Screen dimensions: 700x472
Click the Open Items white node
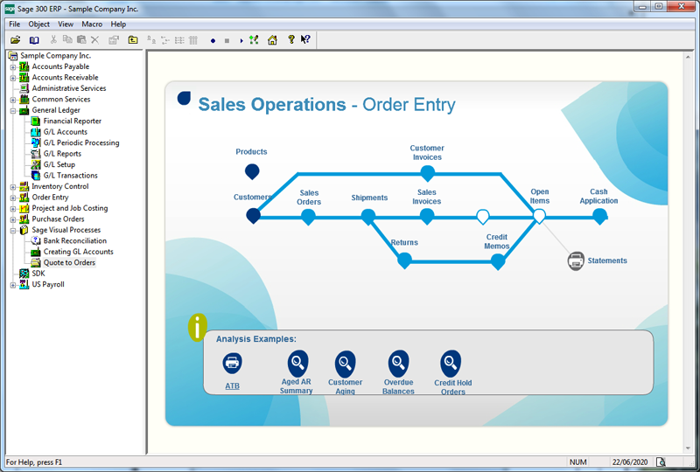tap(539, 216)
